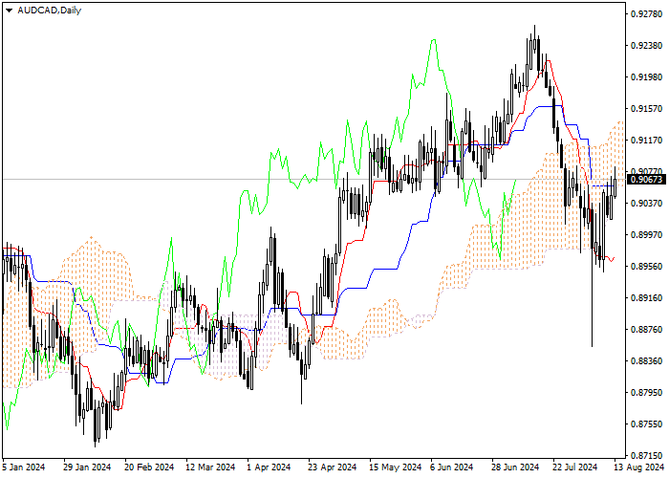Click the 0.92780 price scale value
669x478 pixels.
click(x=647, y=14)
